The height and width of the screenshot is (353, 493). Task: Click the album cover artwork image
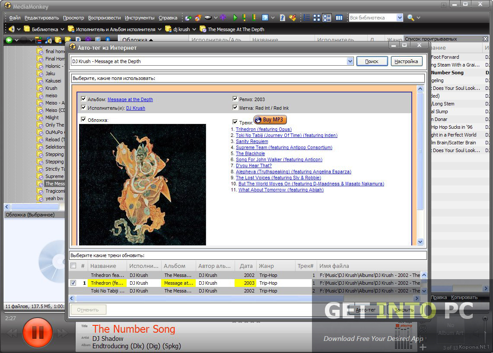[x=143, y=184]
